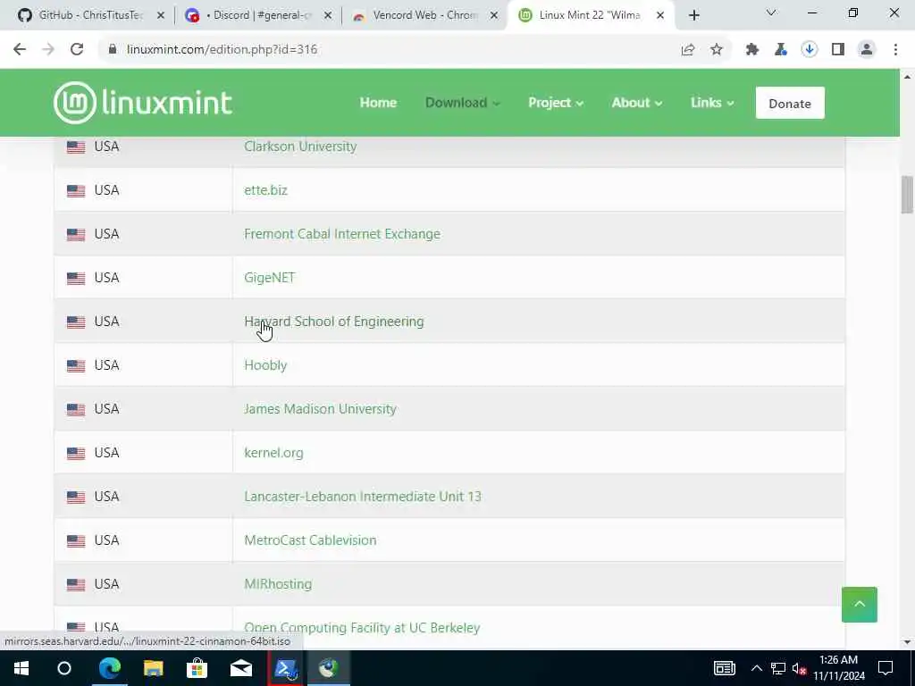
Task: Click the page vertical scrollbar thumb
Action: coord(907,195)
